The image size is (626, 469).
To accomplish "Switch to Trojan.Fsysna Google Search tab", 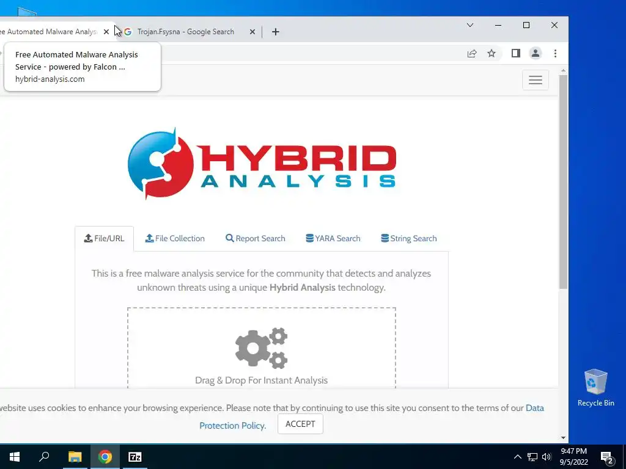I will click(x=185, y=32).
